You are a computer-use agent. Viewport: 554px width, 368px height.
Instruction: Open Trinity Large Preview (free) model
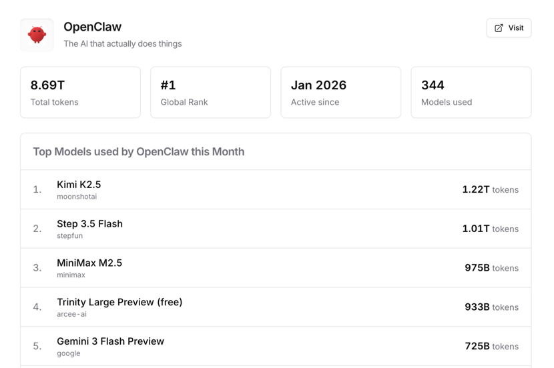pos(119,302)
